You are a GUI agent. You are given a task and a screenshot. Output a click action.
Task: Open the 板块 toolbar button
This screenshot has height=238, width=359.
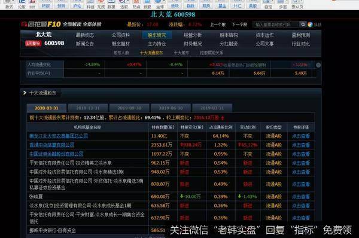pos(175,5)
